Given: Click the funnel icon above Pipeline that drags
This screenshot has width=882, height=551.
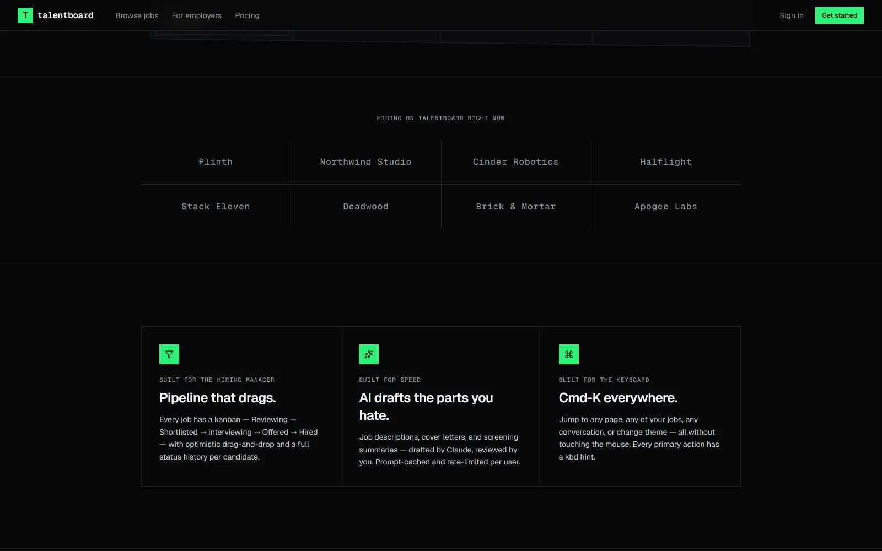Looking at the screenshot, I should pyautogui.click(x=169, y=354).
